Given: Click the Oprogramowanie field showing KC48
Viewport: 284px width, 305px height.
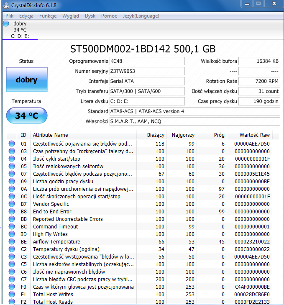Looking at the screenshot, I should pos(147,61).
